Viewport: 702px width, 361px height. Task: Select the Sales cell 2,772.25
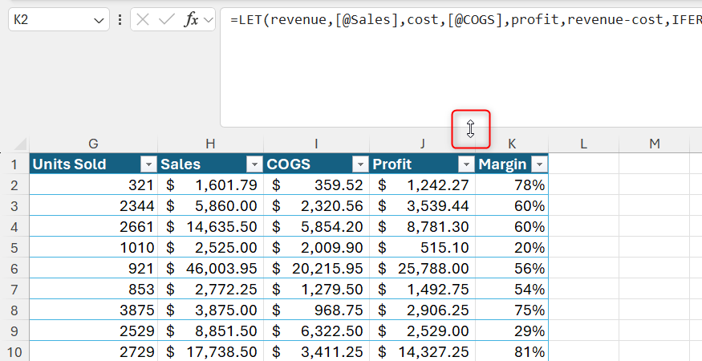click(x=210, y=290)
